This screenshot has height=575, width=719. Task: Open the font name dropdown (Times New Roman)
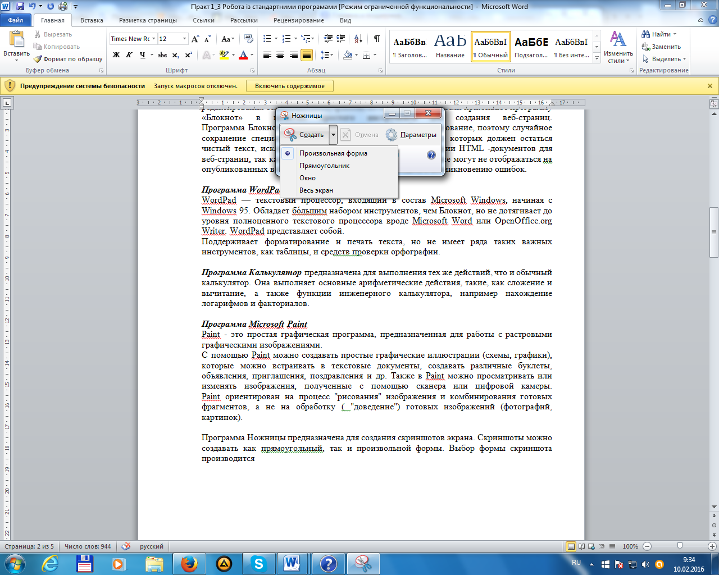[x=153, y=39]
